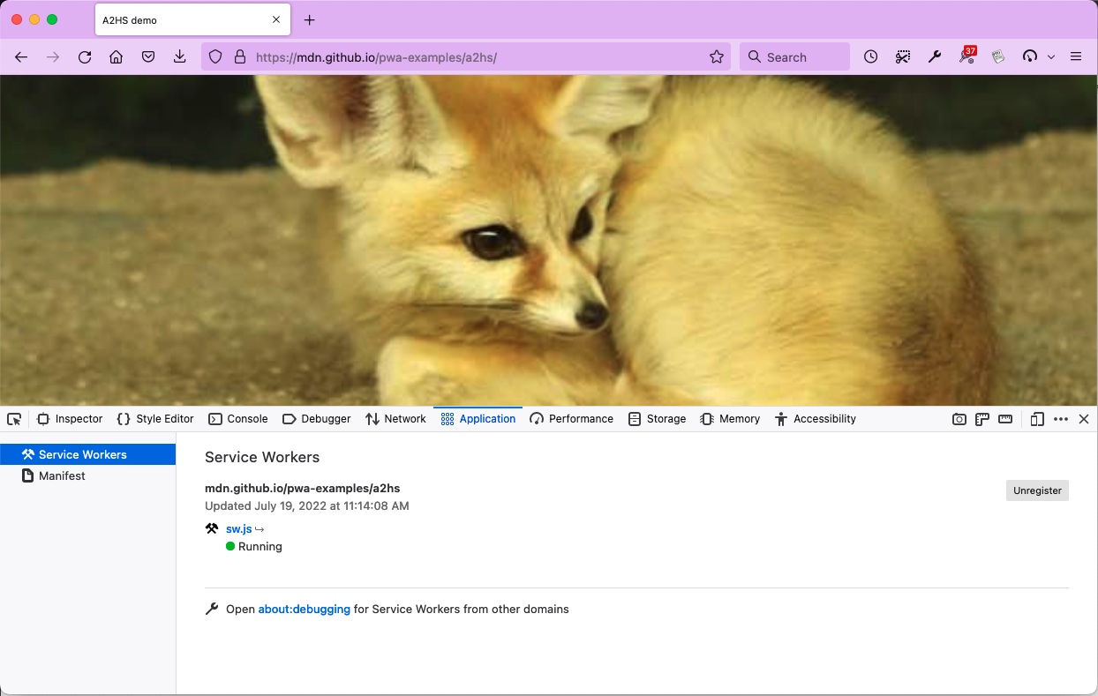The width and height of the screenshot is (1098, 696).
Task: Switch to the Network tab
Action: coord(396,419)
